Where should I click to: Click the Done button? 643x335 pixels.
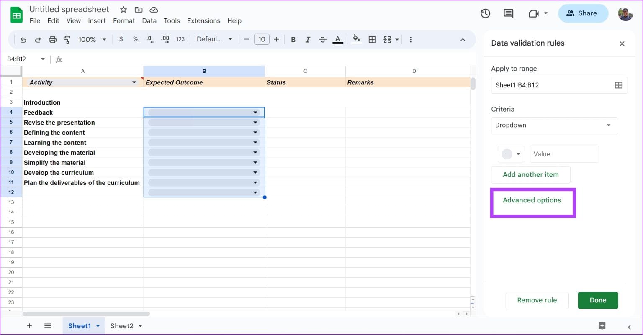pyautogui.click(x=598, y=300)
